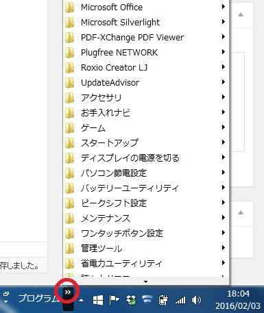Screen dimensions: 264x313
Task: Show network signal strength status
Action: coord(180,300)
